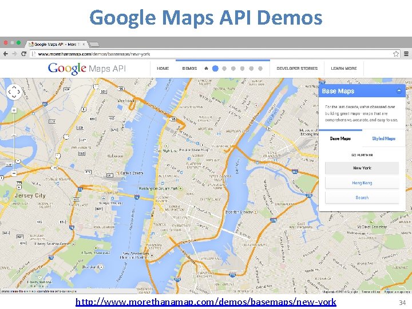412x309 pixels.
Task: Switch to the Styled Maps tab
Action: pyautogui.click(x=383, y=138)
